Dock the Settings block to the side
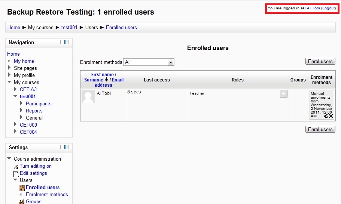The image size is (341, 204). pyautogui.click(x=66, y=147)
